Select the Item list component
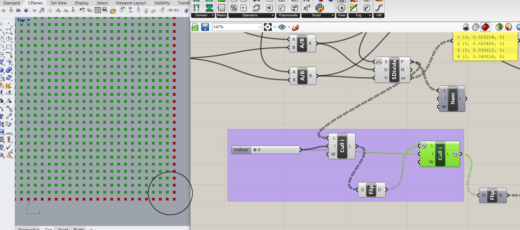 tap(452, 99)
